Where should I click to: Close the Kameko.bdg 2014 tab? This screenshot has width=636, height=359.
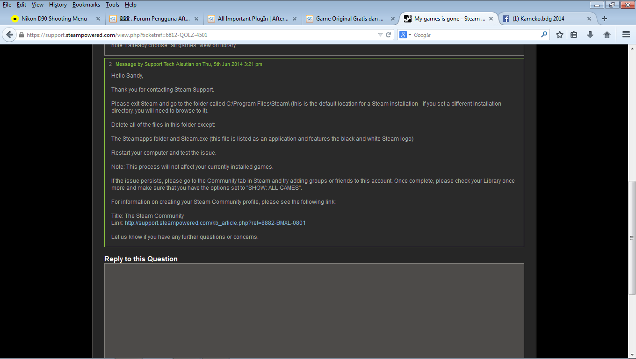589,19
